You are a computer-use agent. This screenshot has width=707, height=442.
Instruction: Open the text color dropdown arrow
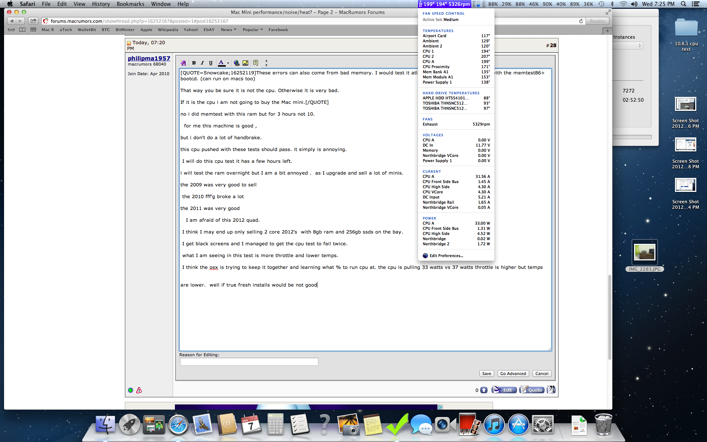point(228,63)
